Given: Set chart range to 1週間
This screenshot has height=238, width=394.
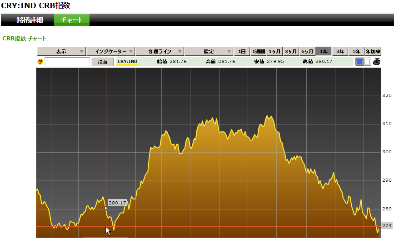Looking at the screenshot, I should click(x=258, y=51).
